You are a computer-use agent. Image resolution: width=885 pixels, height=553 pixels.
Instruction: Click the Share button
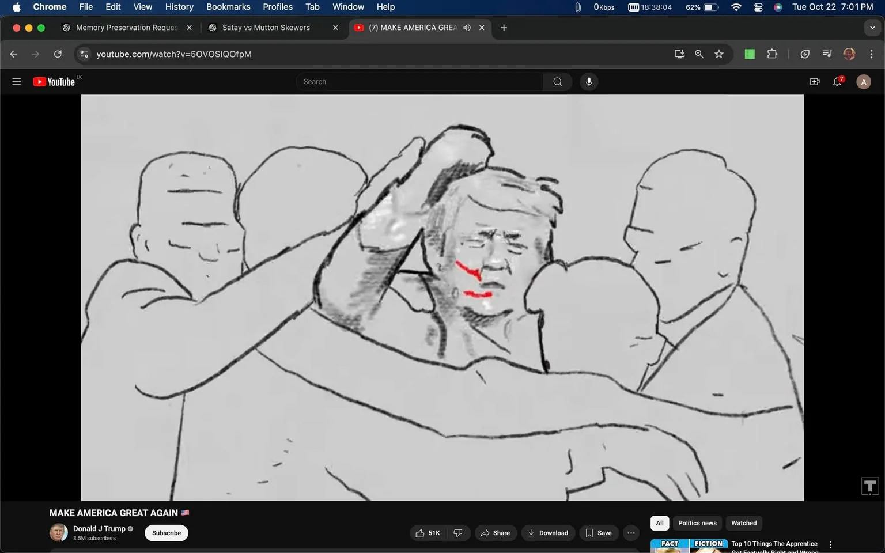(496, 533)
